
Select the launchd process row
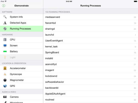(x=91, y=35)
